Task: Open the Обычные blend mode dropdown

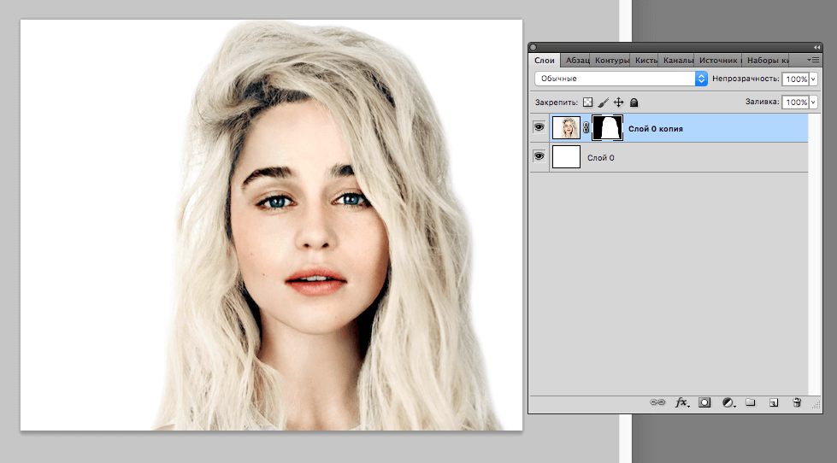Action: pyautogui.click(x=621, y=79)
